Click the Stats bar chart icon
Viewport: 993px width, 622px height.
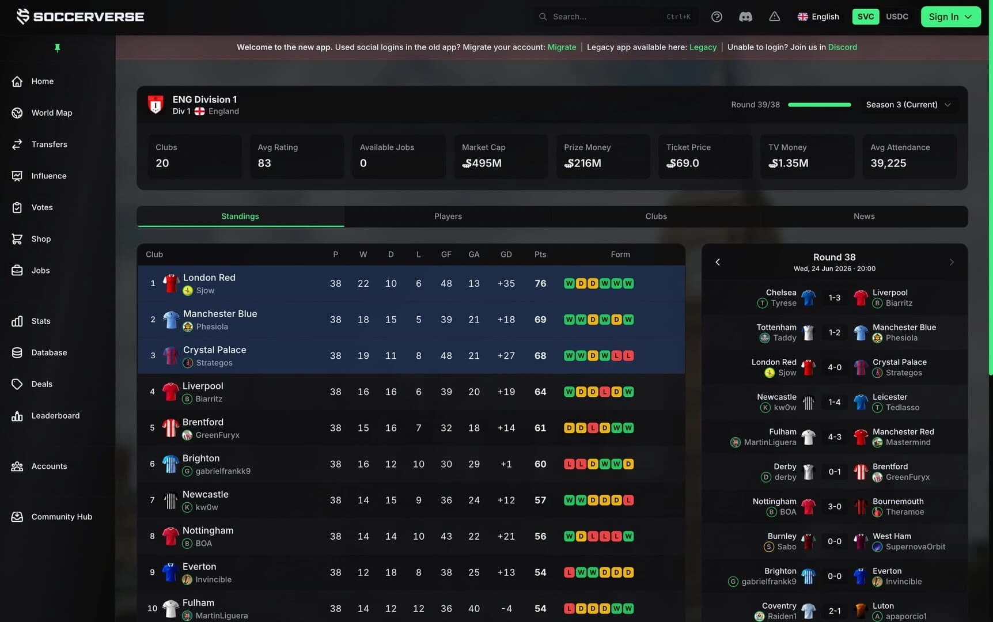click(17, 321)
